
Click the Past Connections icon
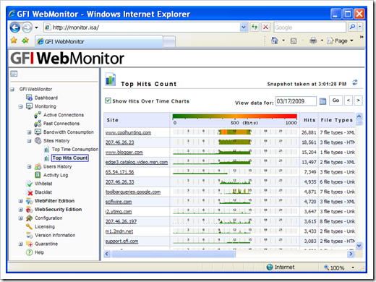38,124
